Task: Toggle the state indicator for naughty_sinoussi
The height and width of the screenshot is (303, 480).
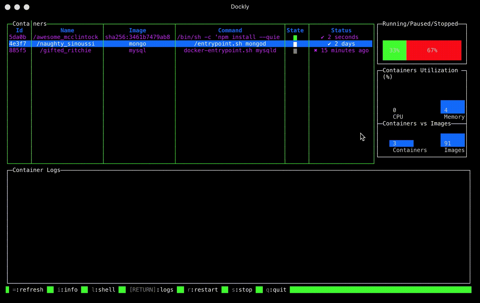Action: (x=295, y=44)
